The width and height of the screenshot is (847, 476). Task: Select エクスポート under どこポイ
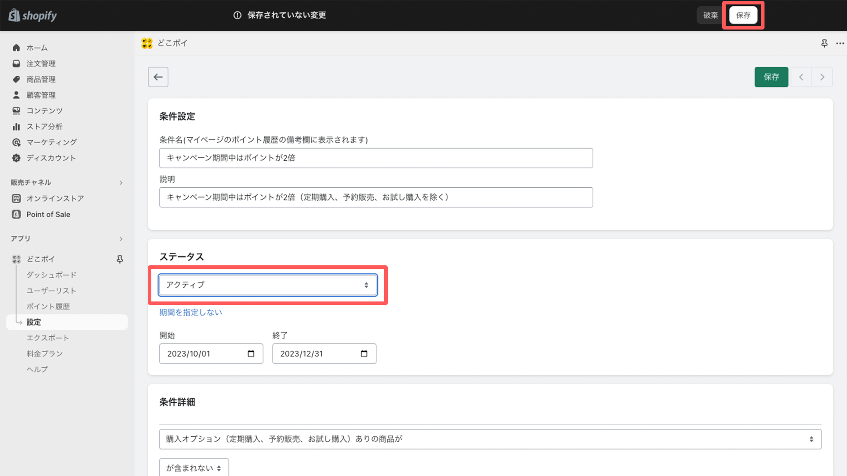click(48, 338)
